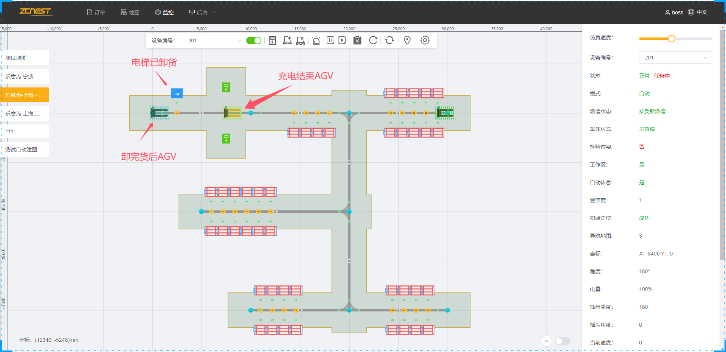The image size is (726, 352).
Task: Click the upper green charging station icon
Action: (226, 87)
